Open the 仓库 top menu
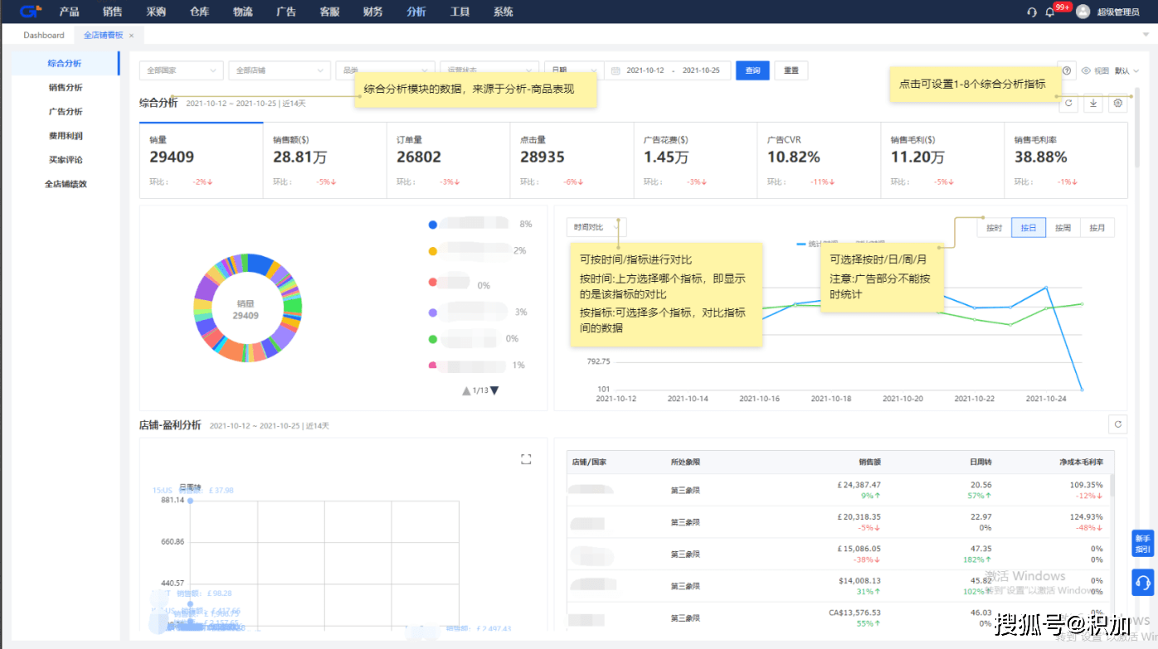Screen dimensions: 1158x649 pos(199,12)
